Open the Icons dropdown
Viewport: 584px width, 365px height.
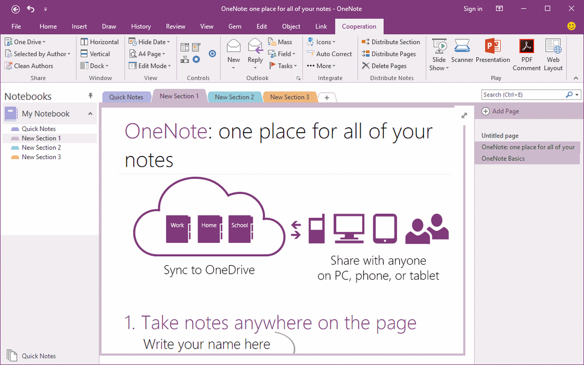click(x=321, y=42)
